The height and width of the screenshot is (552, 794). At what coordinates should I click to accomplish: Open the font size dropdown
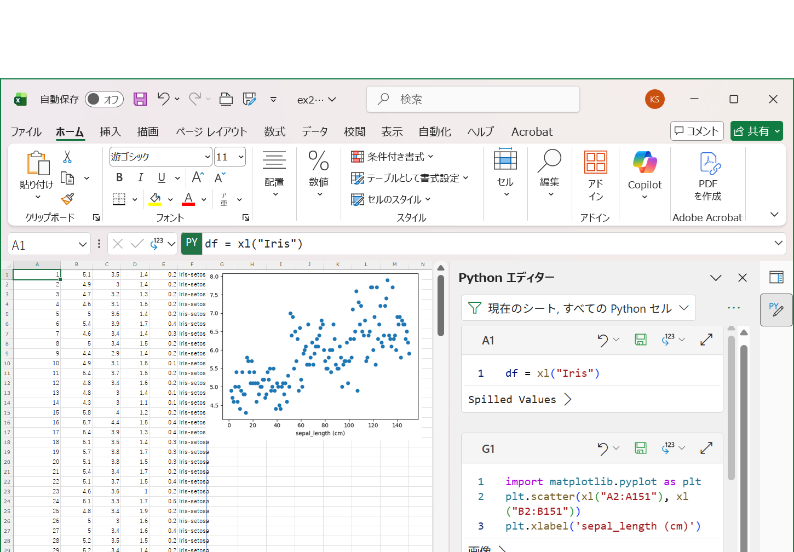pos(240,157)
